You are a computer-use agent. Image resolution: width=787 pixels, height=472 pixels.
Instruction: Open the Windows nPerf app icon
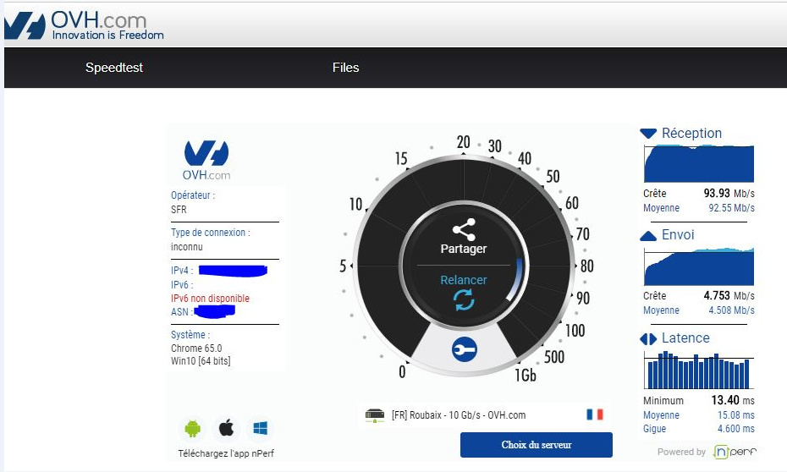point(260,428)
